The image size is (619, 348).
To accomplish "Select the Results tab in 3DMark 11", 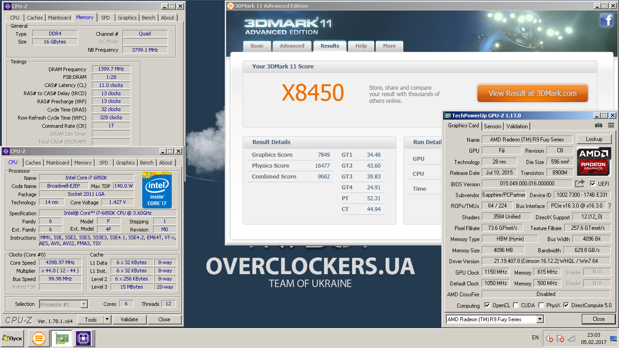I will pos(330,46).
